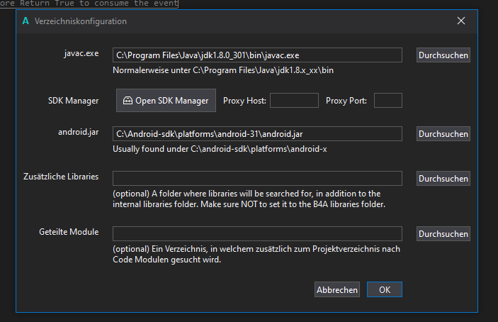The height and width of the screenshot is (322, 498).
Task: Hit Durchsuchen for Geteilte Module
Action: [x=443, y=233]
